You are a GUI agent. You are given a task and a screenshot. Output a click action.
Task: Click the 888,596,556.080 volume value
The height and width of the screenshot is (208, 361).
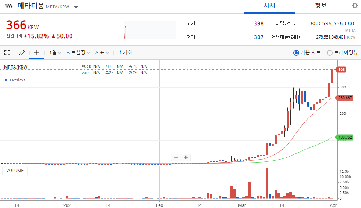pos(332,23)
